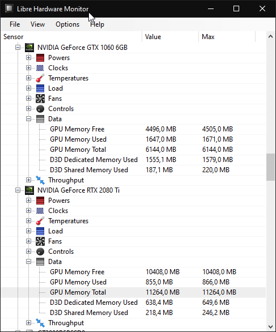The width and height of the screenshot is (276, 332).
Task: Click the Value column header
Action: point(170,37)
